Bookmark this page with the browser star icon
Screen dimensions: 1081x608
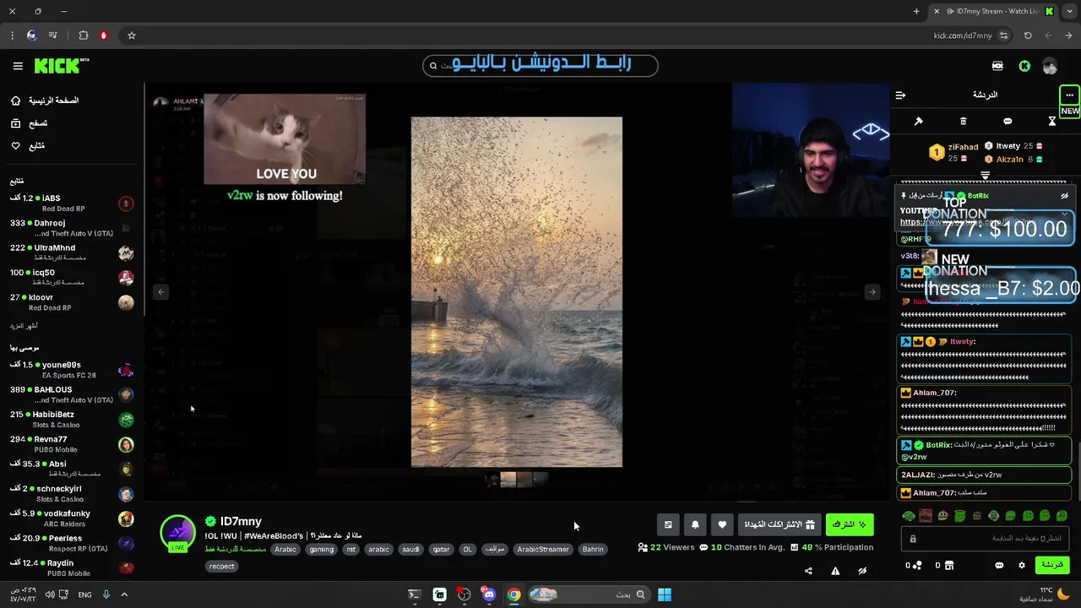(131, 35)
